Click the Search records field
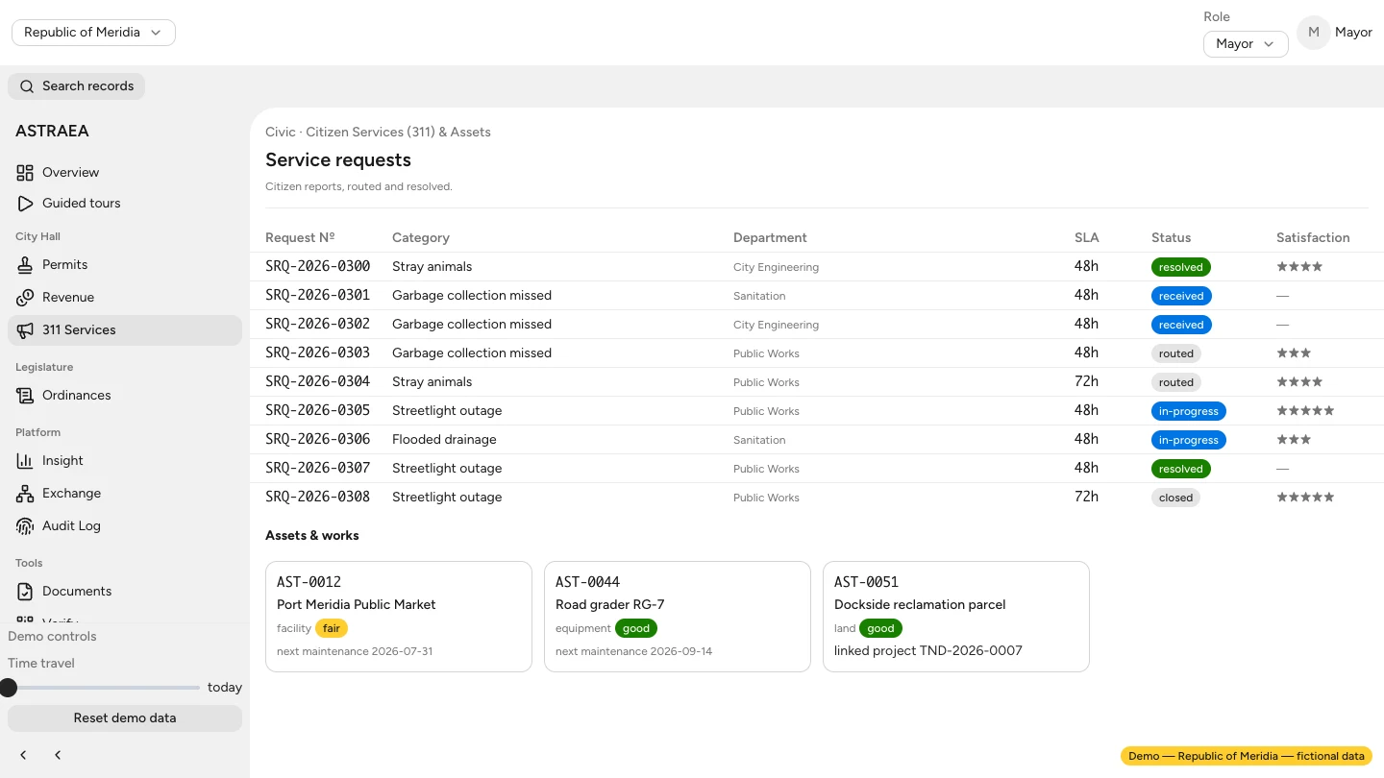This screenshot has height=778, width=1384. pos(77,86)
